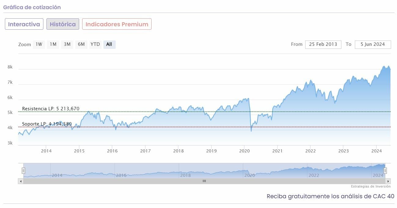Click the Estrategias de Inversión credit

[x=371, y=186]
